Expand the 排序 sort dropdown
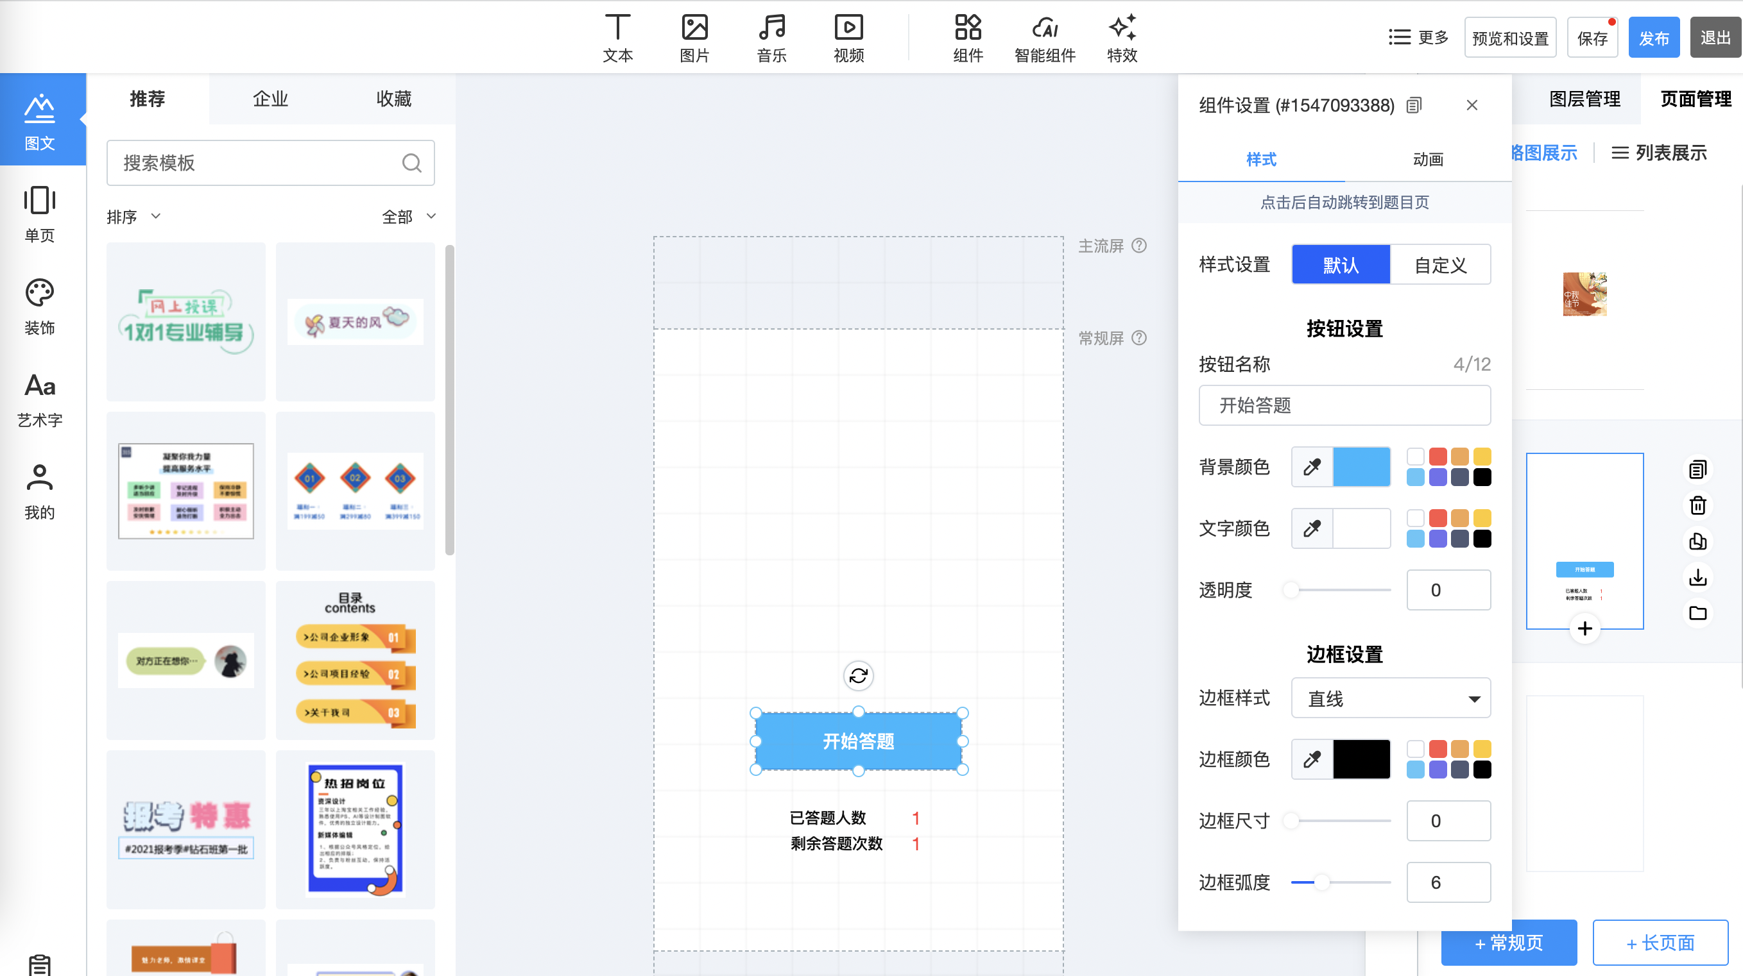 point(133,216)
